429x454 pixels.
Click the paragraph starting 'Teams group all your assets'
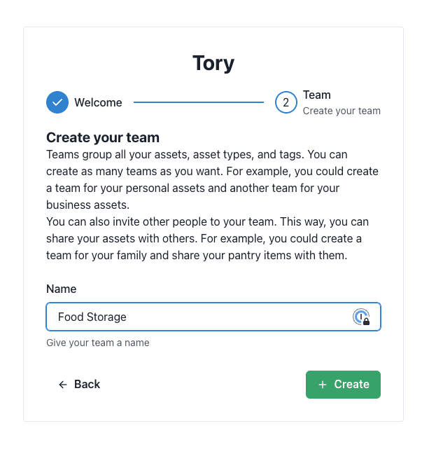pyautogui.click(x=212, y=179)
